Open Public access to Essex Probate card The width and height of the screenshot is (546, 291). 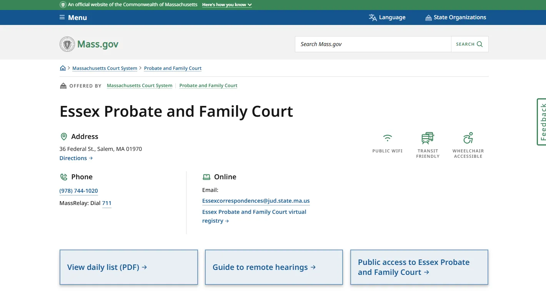(419, 267)
